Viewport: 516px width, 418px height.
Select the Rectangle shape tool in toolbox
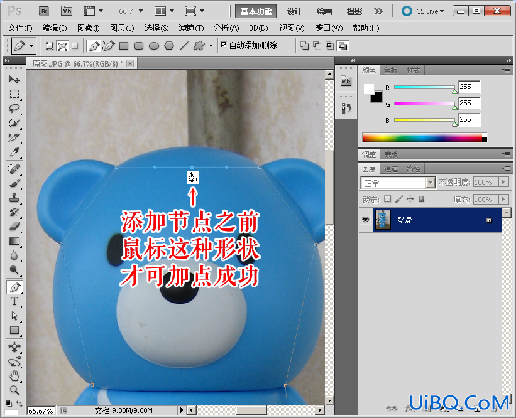point(14,330)
